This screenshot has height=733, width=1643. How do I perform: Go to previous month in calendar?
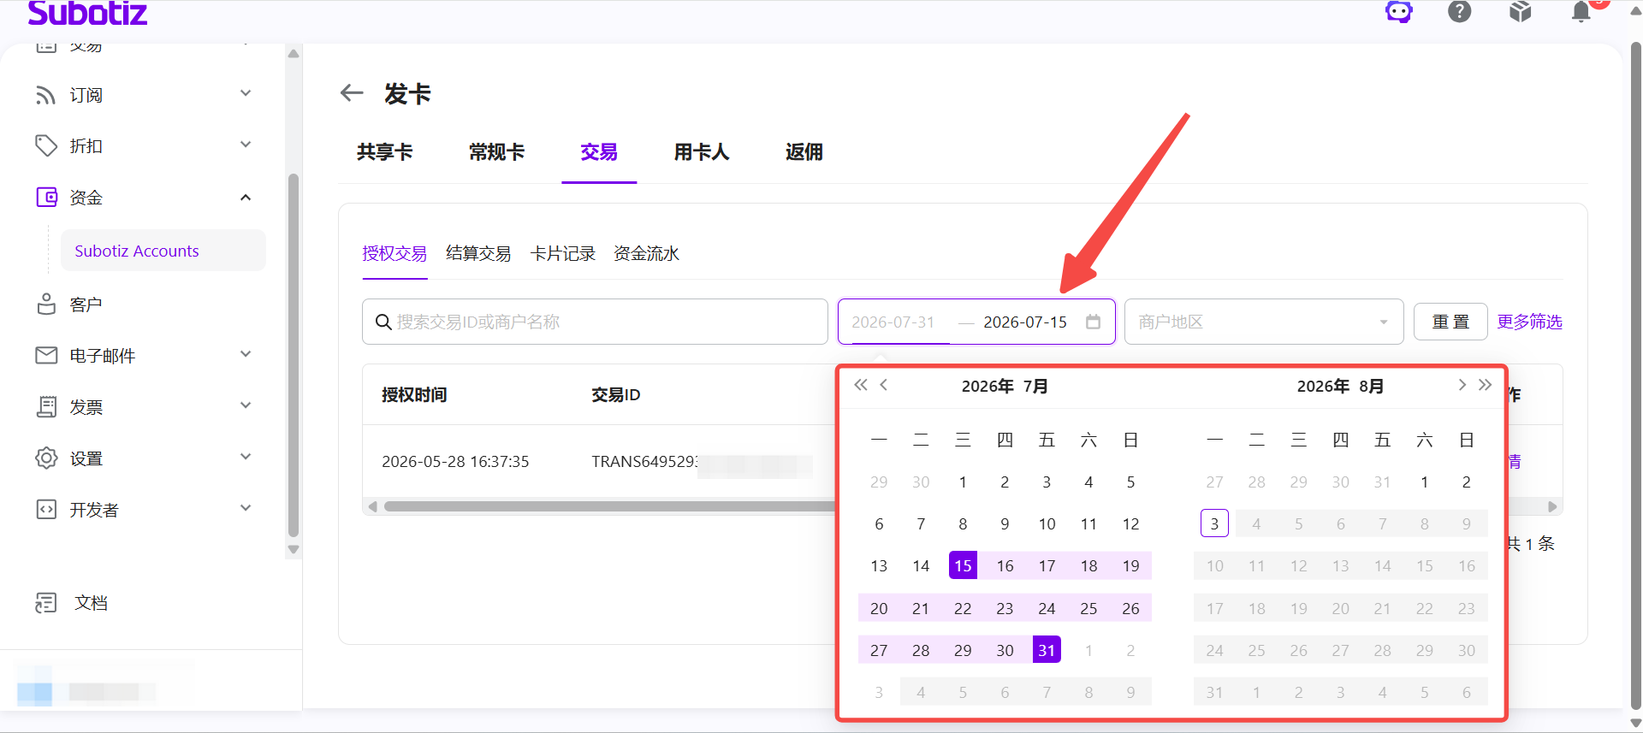(x=884, y=385)
